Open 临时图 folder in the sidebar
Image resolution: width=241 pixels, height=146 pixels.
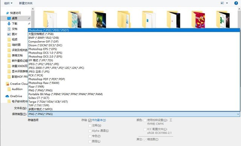(x=16, y=45)
